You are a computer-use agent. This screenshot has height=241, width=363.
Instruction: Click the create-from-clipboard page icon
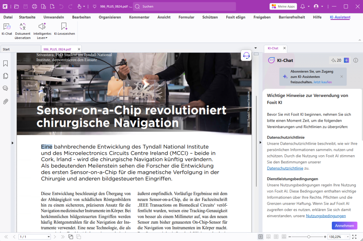tap(44, 6)
